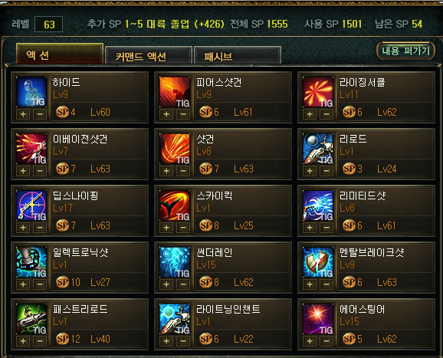443x358 pixels.
Task: Increase 리미티드샷 level with plus button
Action: click(x=310, y=228)
